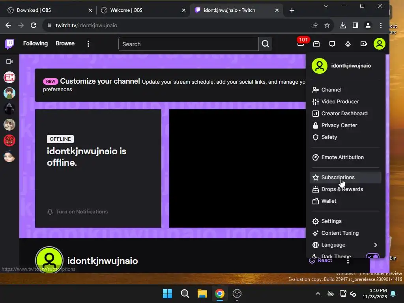Click the share page icon in address bar
The height and width of the screenshot is (303, 404).
[x=314, y=25]
